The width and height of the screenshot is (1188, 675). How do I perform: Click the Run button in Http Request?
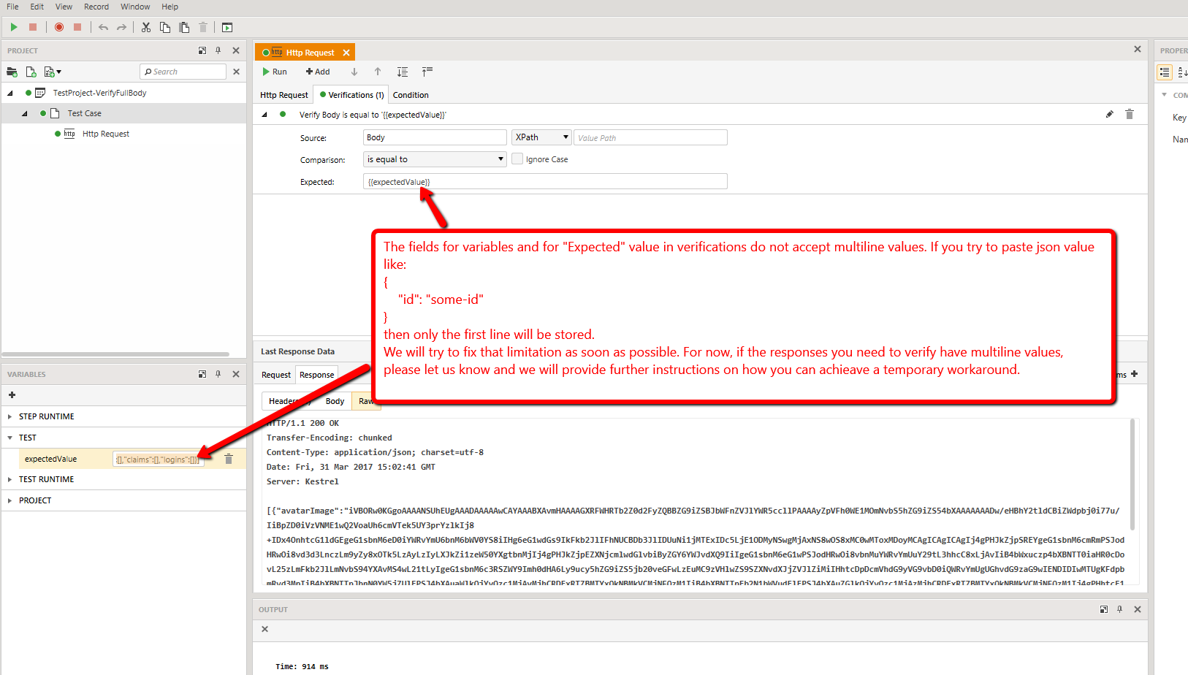275,72
